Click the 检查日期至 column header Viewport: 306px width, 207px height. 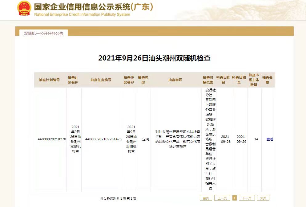(239, 80)
